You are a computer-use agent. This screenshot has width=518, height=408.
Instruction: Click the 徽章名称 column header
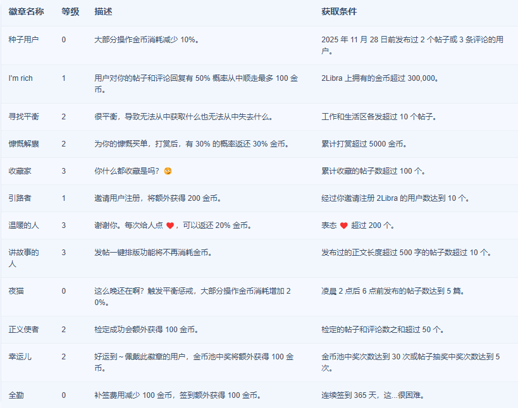point(26,12)
